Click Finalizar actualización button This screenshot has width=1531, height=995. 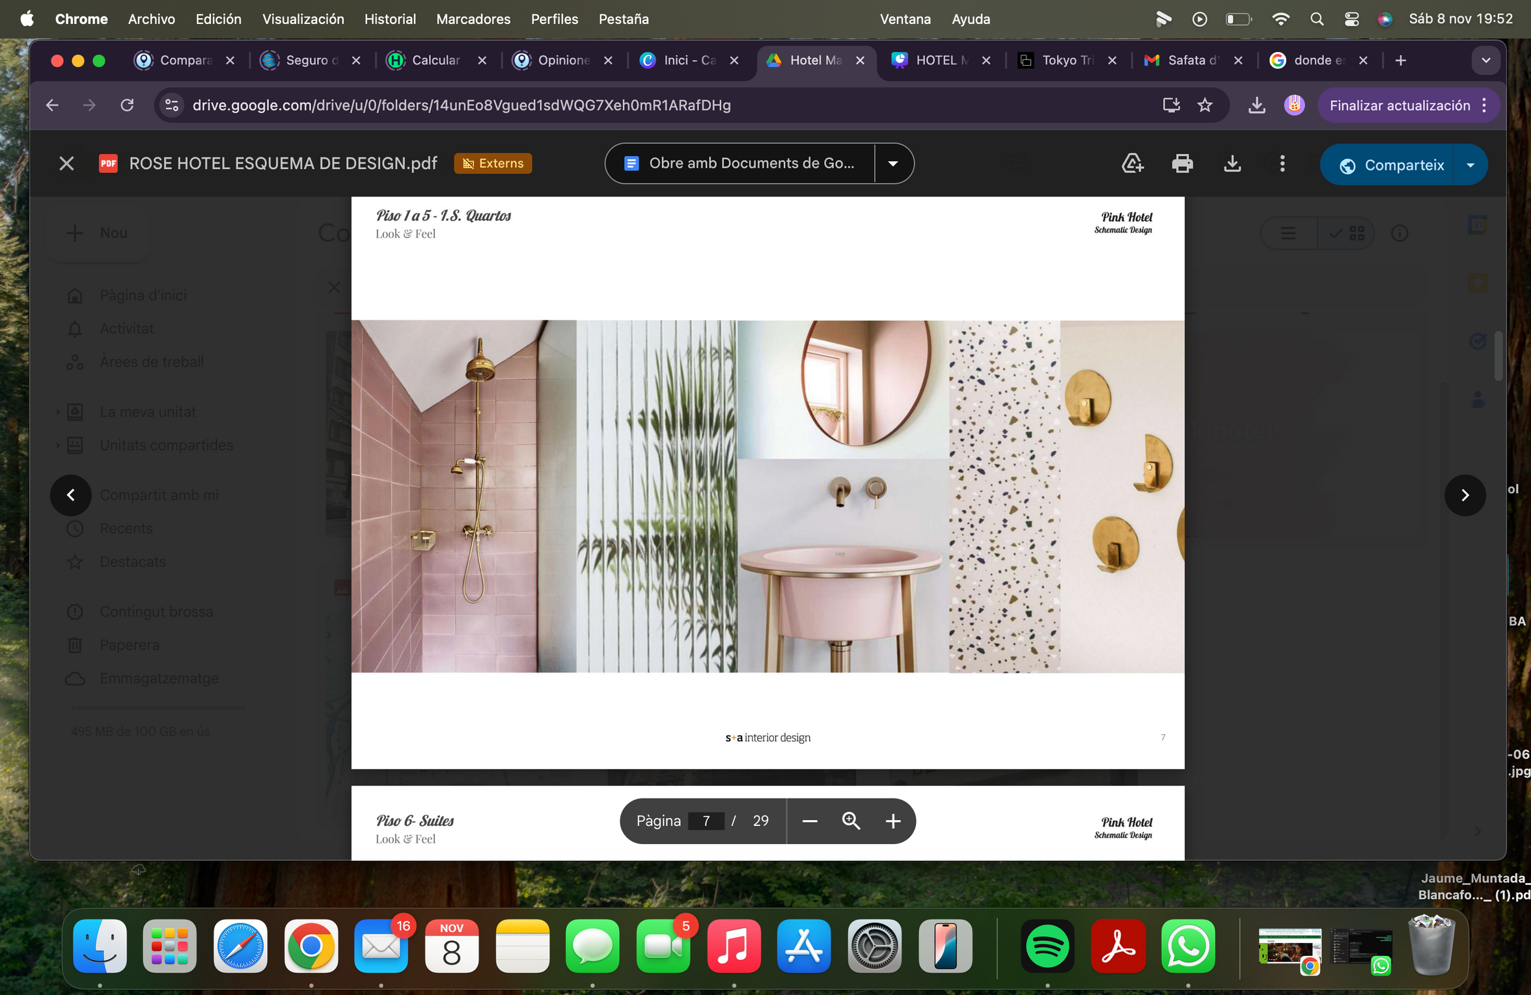[1399, 105]
